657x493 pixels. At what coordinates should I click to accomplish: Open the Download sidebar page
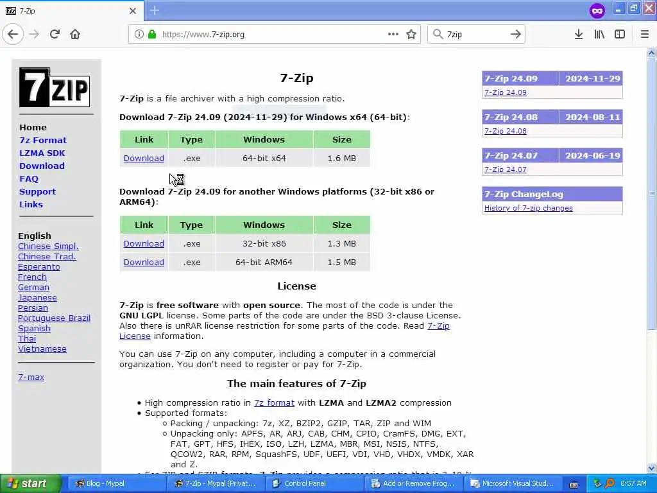[42, 166]
